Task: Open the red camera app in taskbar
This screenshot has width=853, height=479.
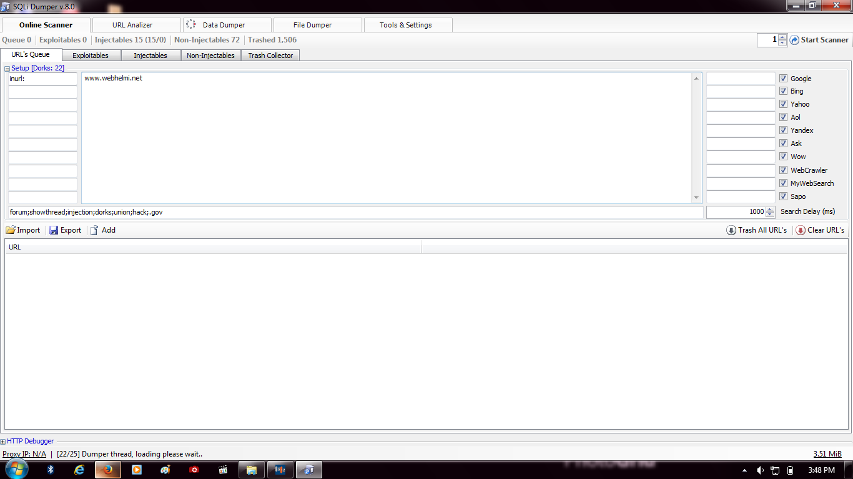Action: (x=194, y=470)
